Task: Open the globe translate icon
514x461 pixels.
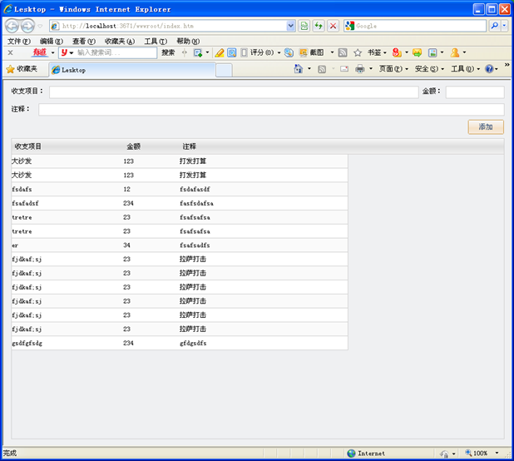Action: point(289,52)
